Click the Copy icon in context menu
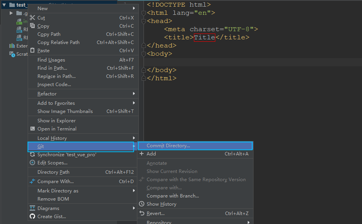Image resolution: width=362 pixels, height=224 pixels. pos(32,26)
